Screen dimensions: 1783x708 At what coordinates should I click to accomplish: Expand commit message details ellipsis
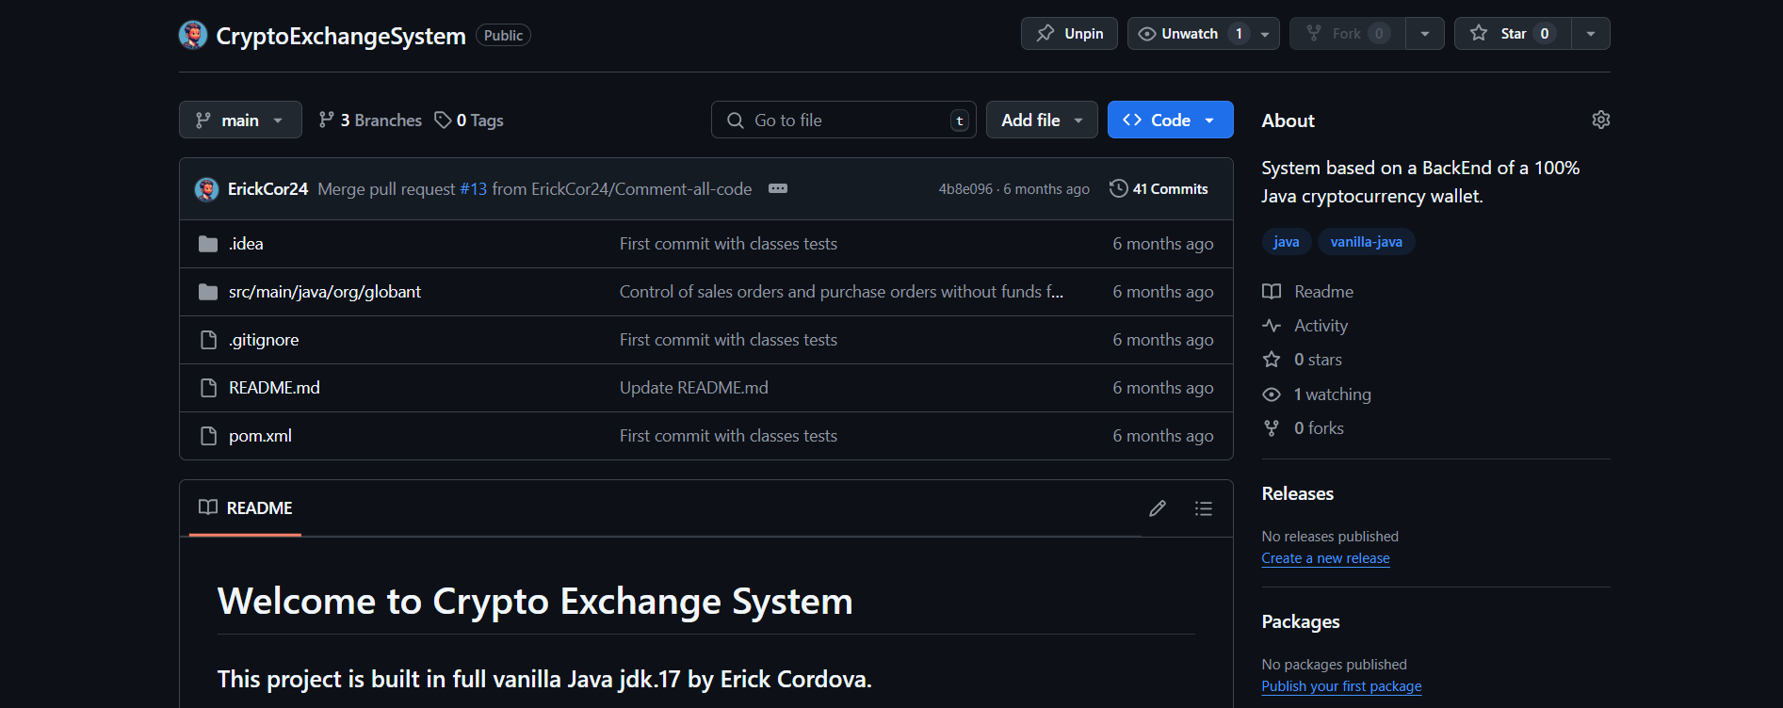point(778,188)
